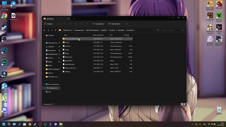This screenshot has width=226, height=127.
Task: Close the Among Us tab
Action: coord(69,19)
